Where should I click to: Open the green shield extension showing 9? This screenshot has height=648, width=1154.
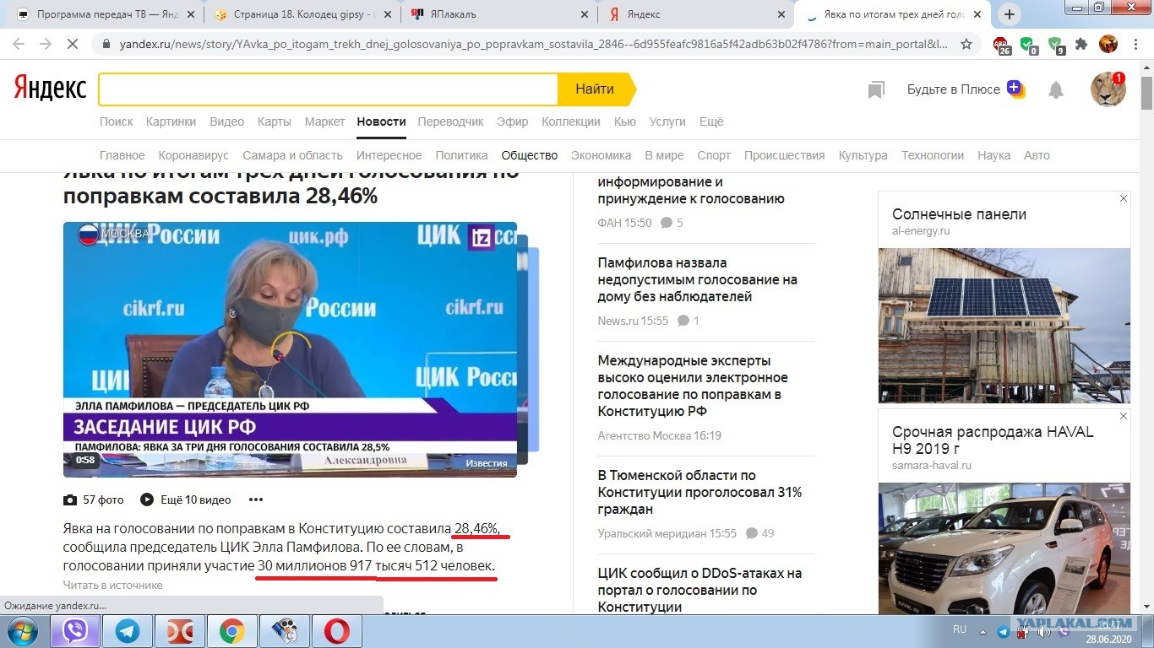(x=1055, y=45)
